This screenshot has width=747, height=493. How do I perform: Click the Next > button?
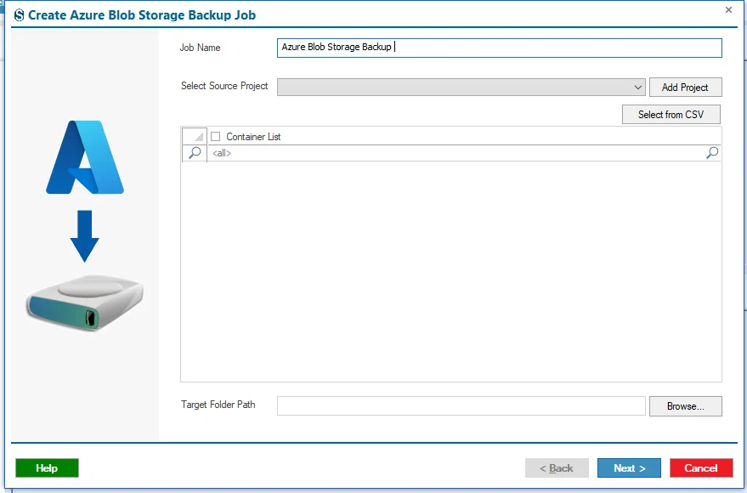pyautogui.click(x=629, y=467)
